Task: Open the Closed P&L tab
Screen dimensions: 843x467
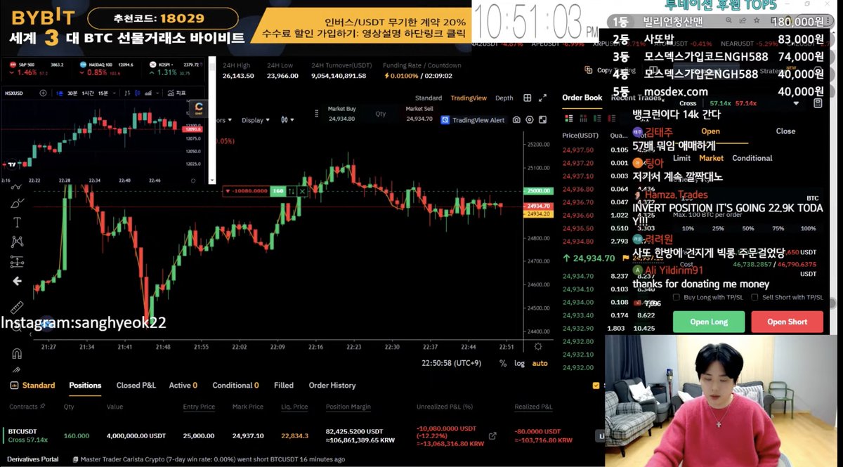Action: (x=136, y=386)
